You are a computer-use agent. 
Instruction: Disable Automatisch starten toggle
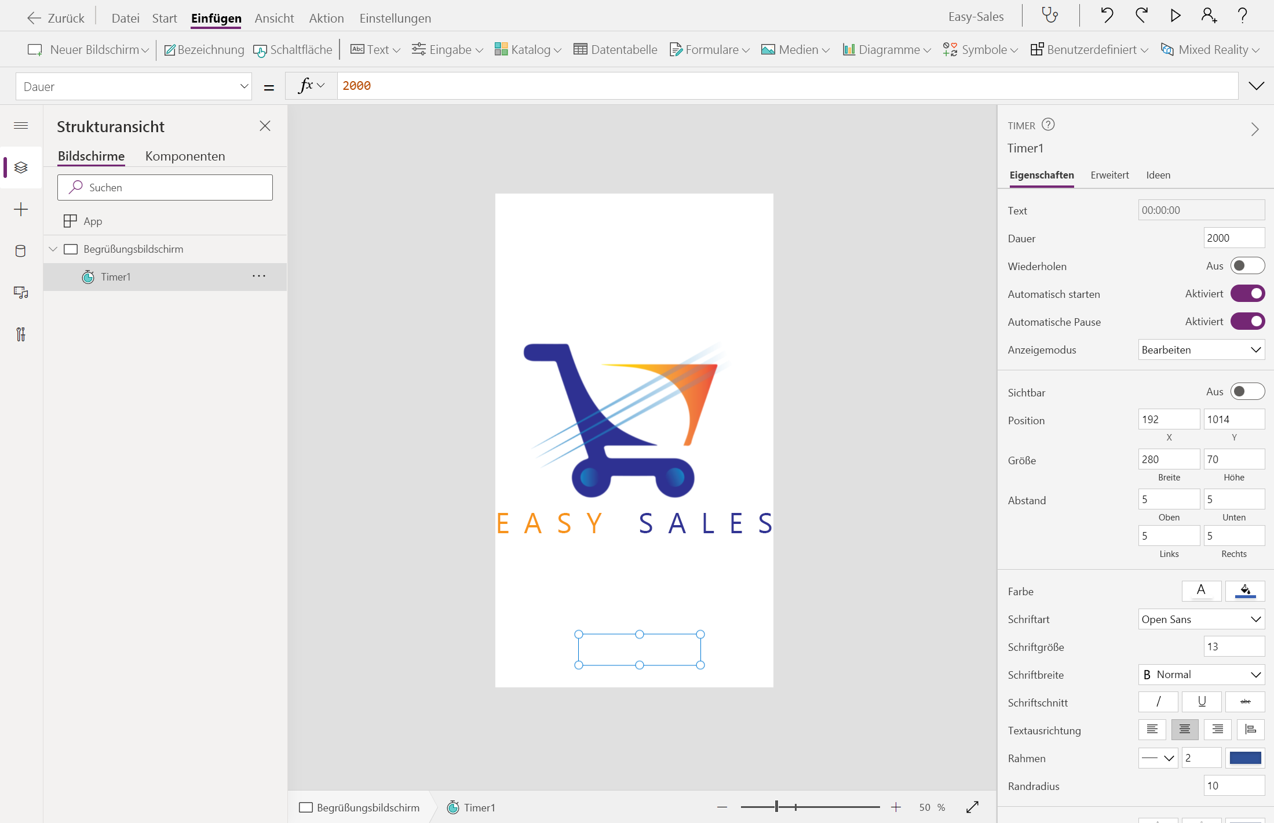click(1247, 294)
